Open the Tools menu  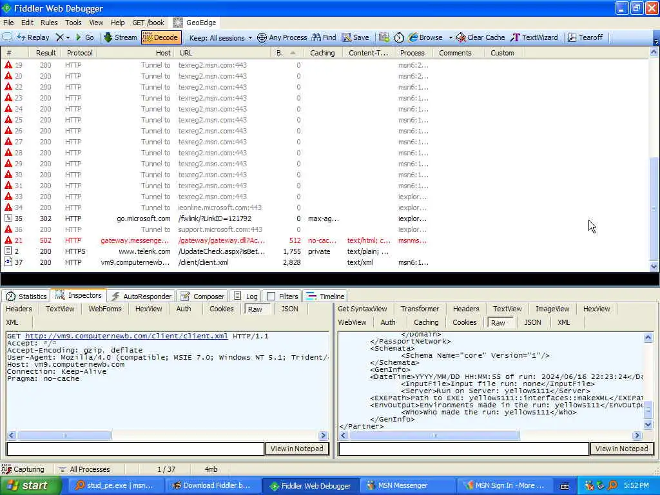pyautogui.click(x=73, y=23)
